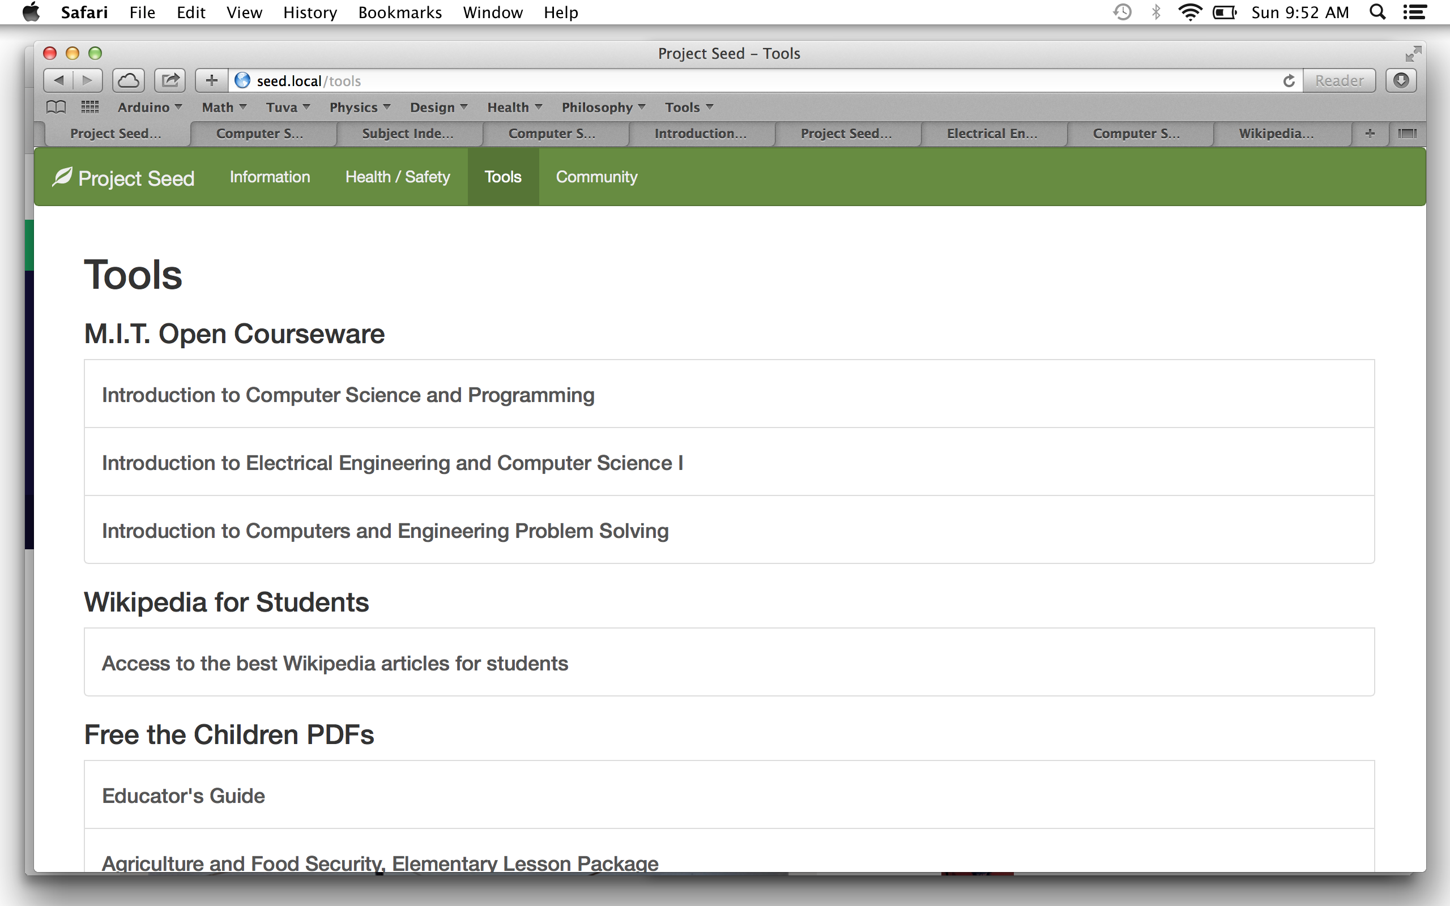
Task: Expand the Arduino bookmarks folder
Action: tap(149, 107)
